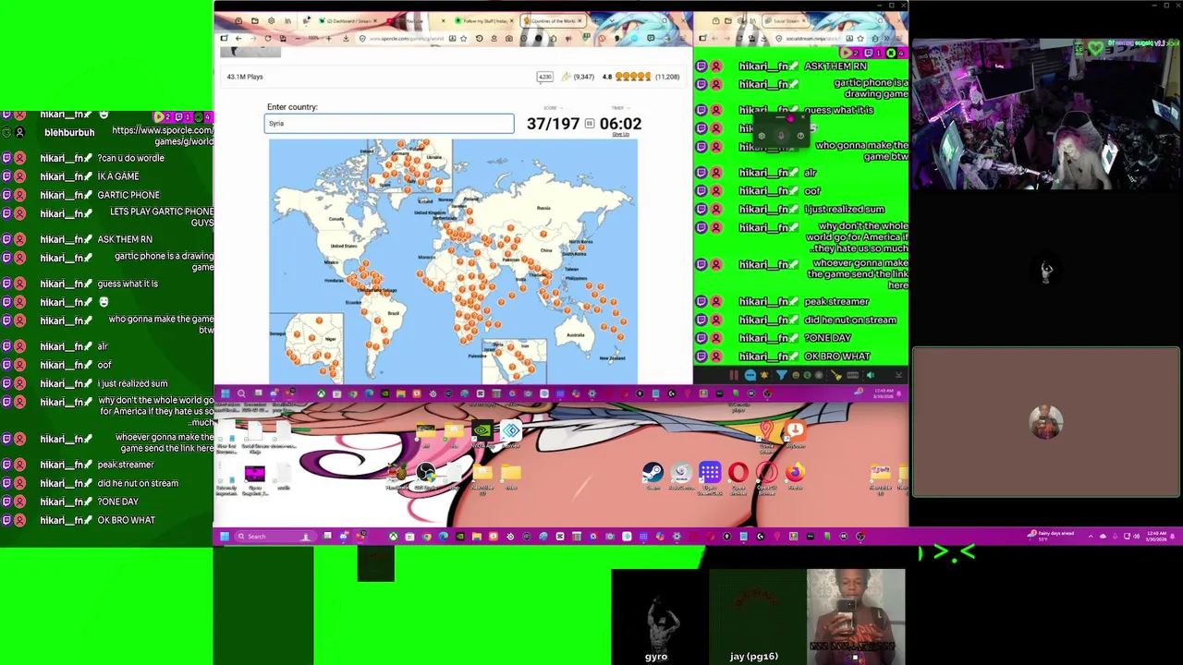Select the Countries of the World tab
Screen dimensions: 1183x665
pos(551,20)
